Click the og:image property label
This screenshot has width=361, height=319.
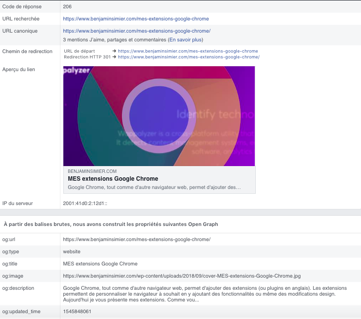coord(13,276)
